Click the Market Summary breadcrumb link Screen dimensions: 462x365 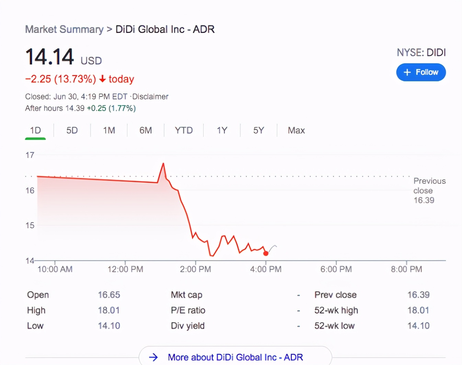(x=64, y=30)
